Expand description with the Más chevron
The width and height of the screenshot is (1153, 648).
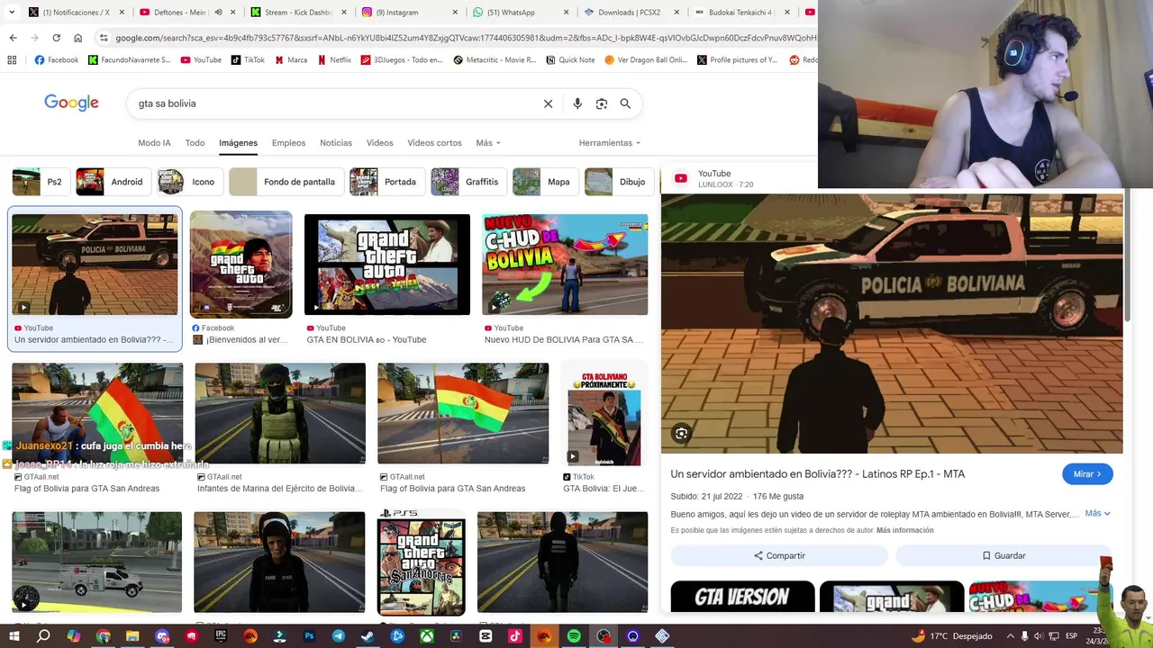point(1098,513)
